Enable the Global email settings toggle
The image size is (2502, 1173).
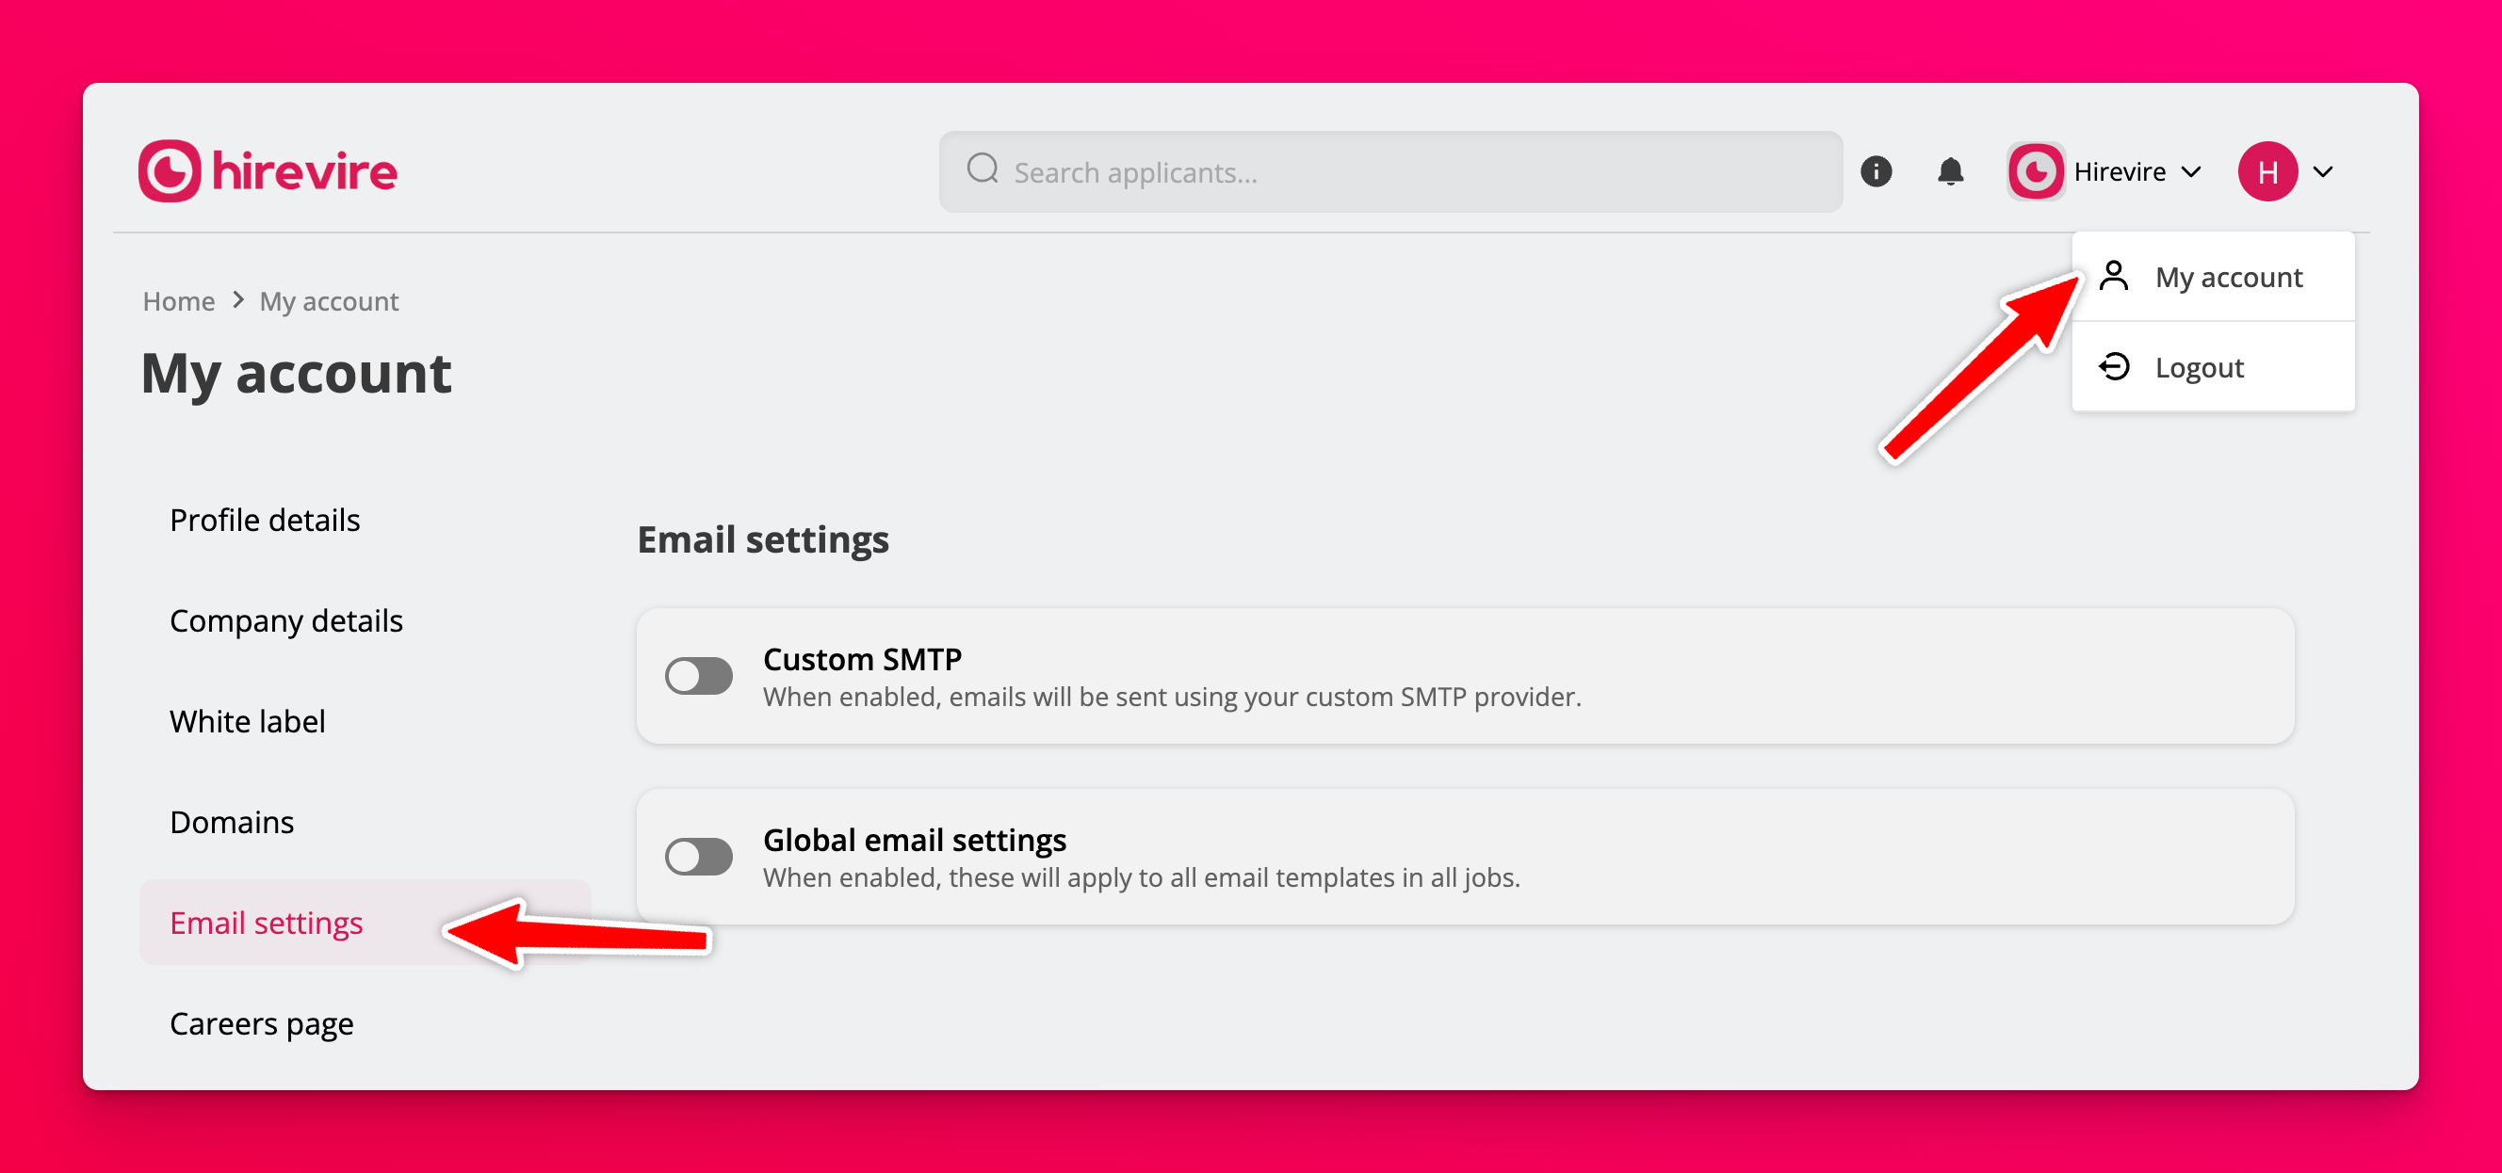pyautogui.click(x=698, y=857)
